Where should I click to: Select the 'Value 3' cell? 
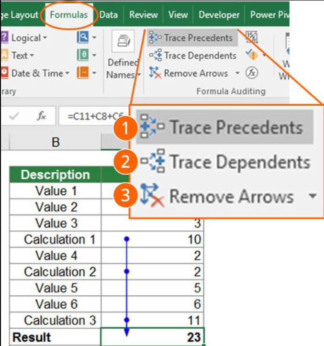(56, 223)
